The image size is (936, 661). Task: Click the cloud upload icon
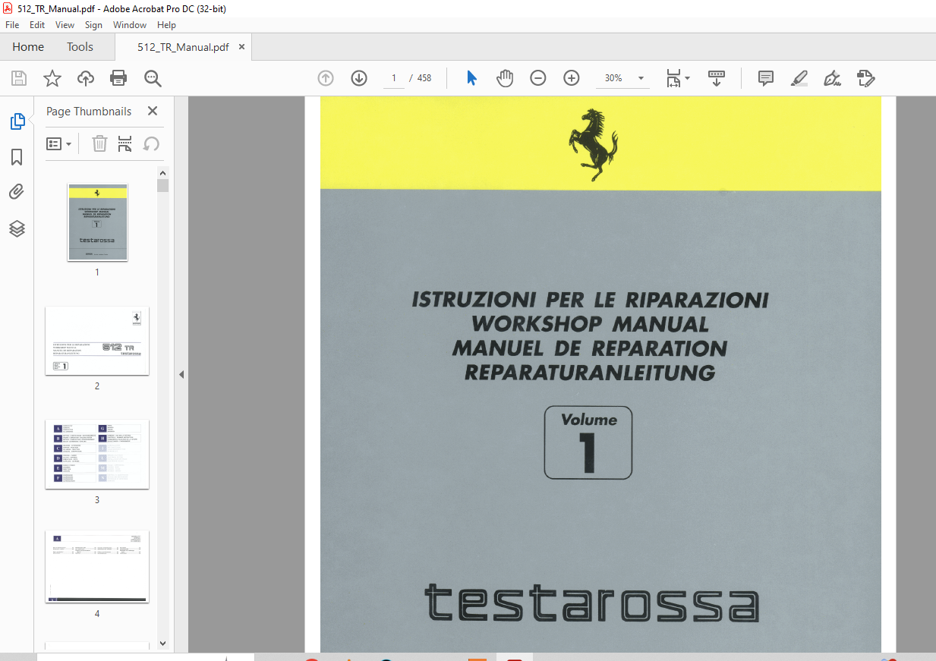(86, 78)
